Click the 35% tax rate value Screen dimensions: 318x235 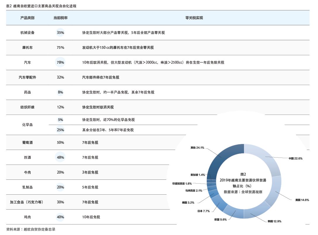tap(61, 33)
